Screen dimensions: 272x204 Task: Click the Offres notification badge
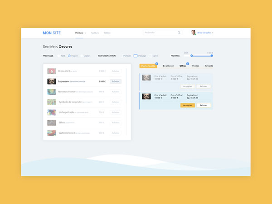[x=188, y=63]
